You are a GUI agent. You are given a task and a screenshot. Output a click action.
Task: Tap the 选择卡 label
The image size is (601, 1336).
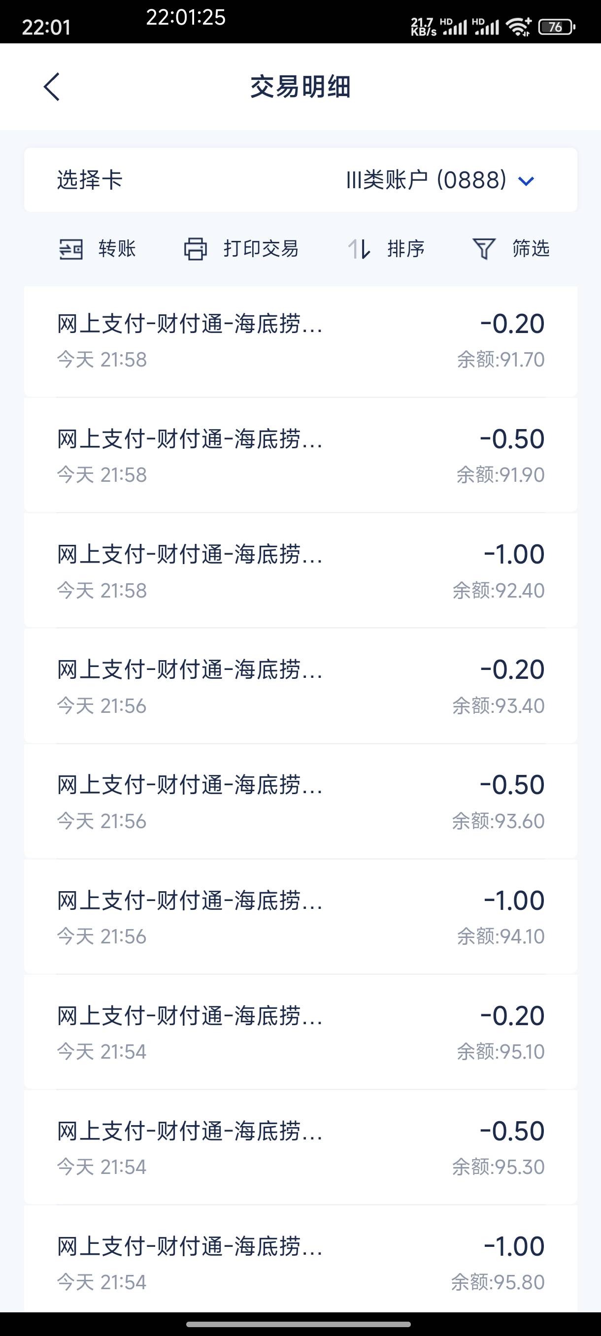pos(90,180)
